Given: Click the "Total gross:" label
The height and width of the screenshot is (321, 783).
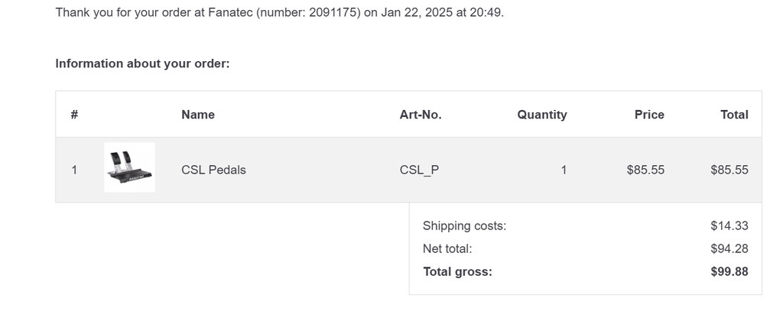Looking at the screenshot, I should pyautogui.click(x=457, y=271).
